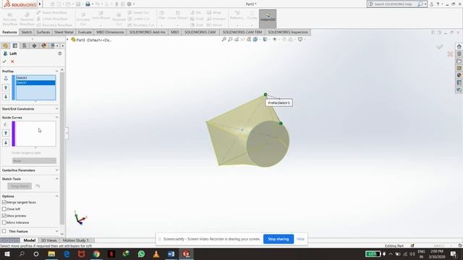Click the Search SOLIDWORKS Help field
Image resolution: width=463 pixels, height=260 pixels.
pyautogui.click(x=392, y=4)
